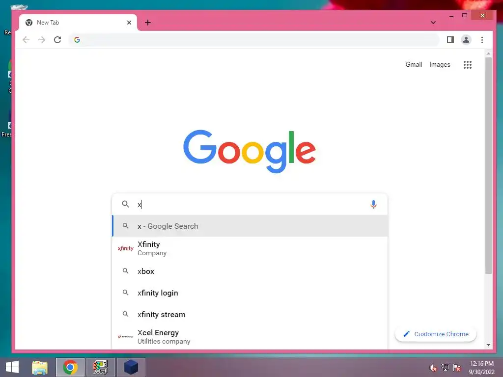Maximize the Chrome window

pyautogui.click(x=465, y=15)
